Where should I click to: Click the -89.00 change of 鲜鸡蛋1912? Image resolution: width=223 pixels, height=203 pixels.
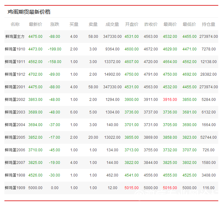(x=54, y=74)
